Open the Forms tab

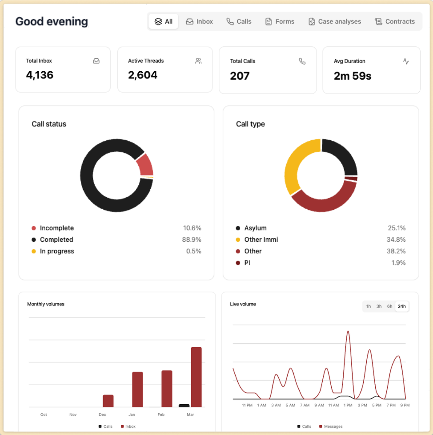(280, 21)
